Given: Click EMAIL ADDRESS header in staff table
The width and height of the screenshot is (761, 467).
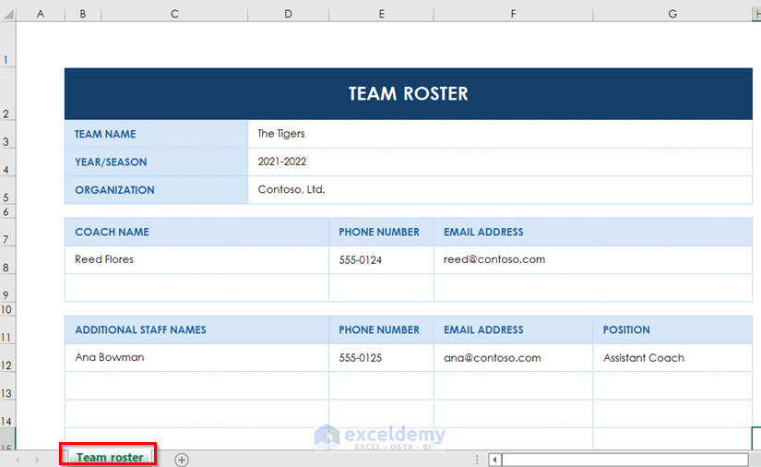Looking at the screenshot, I should point(513,330).
